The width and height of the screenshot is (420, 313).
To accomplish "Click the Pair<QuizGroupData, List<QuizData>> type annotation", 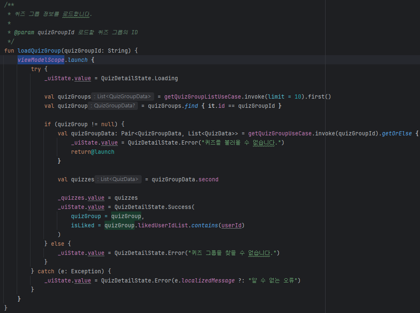I will (179, 133).
